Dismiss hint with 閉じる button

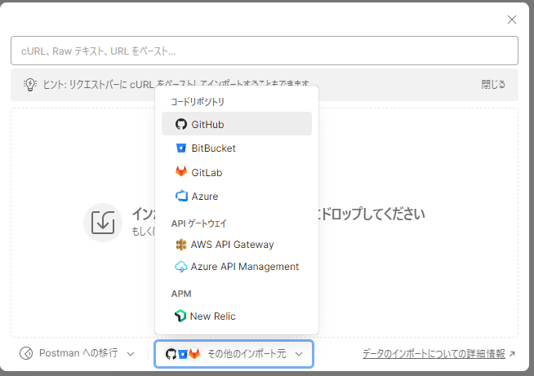point(493,84)
